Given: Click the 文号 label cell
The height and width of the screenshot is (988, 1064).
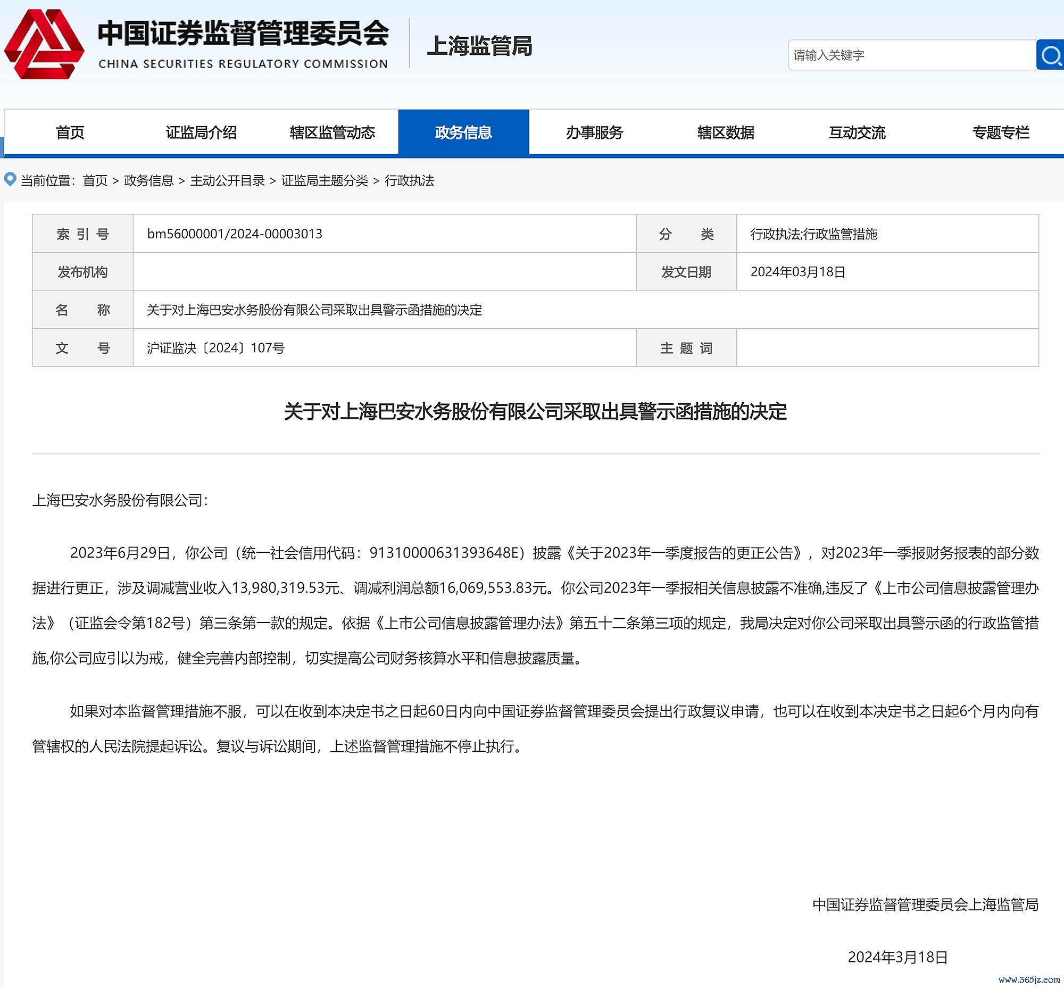Looking at the screenshot, I should click(x=83, y=348).
